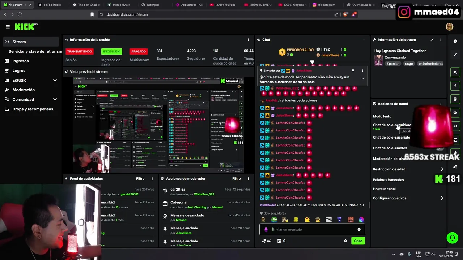Open Ingresos in the sidebar

click(x=20, y=61)
